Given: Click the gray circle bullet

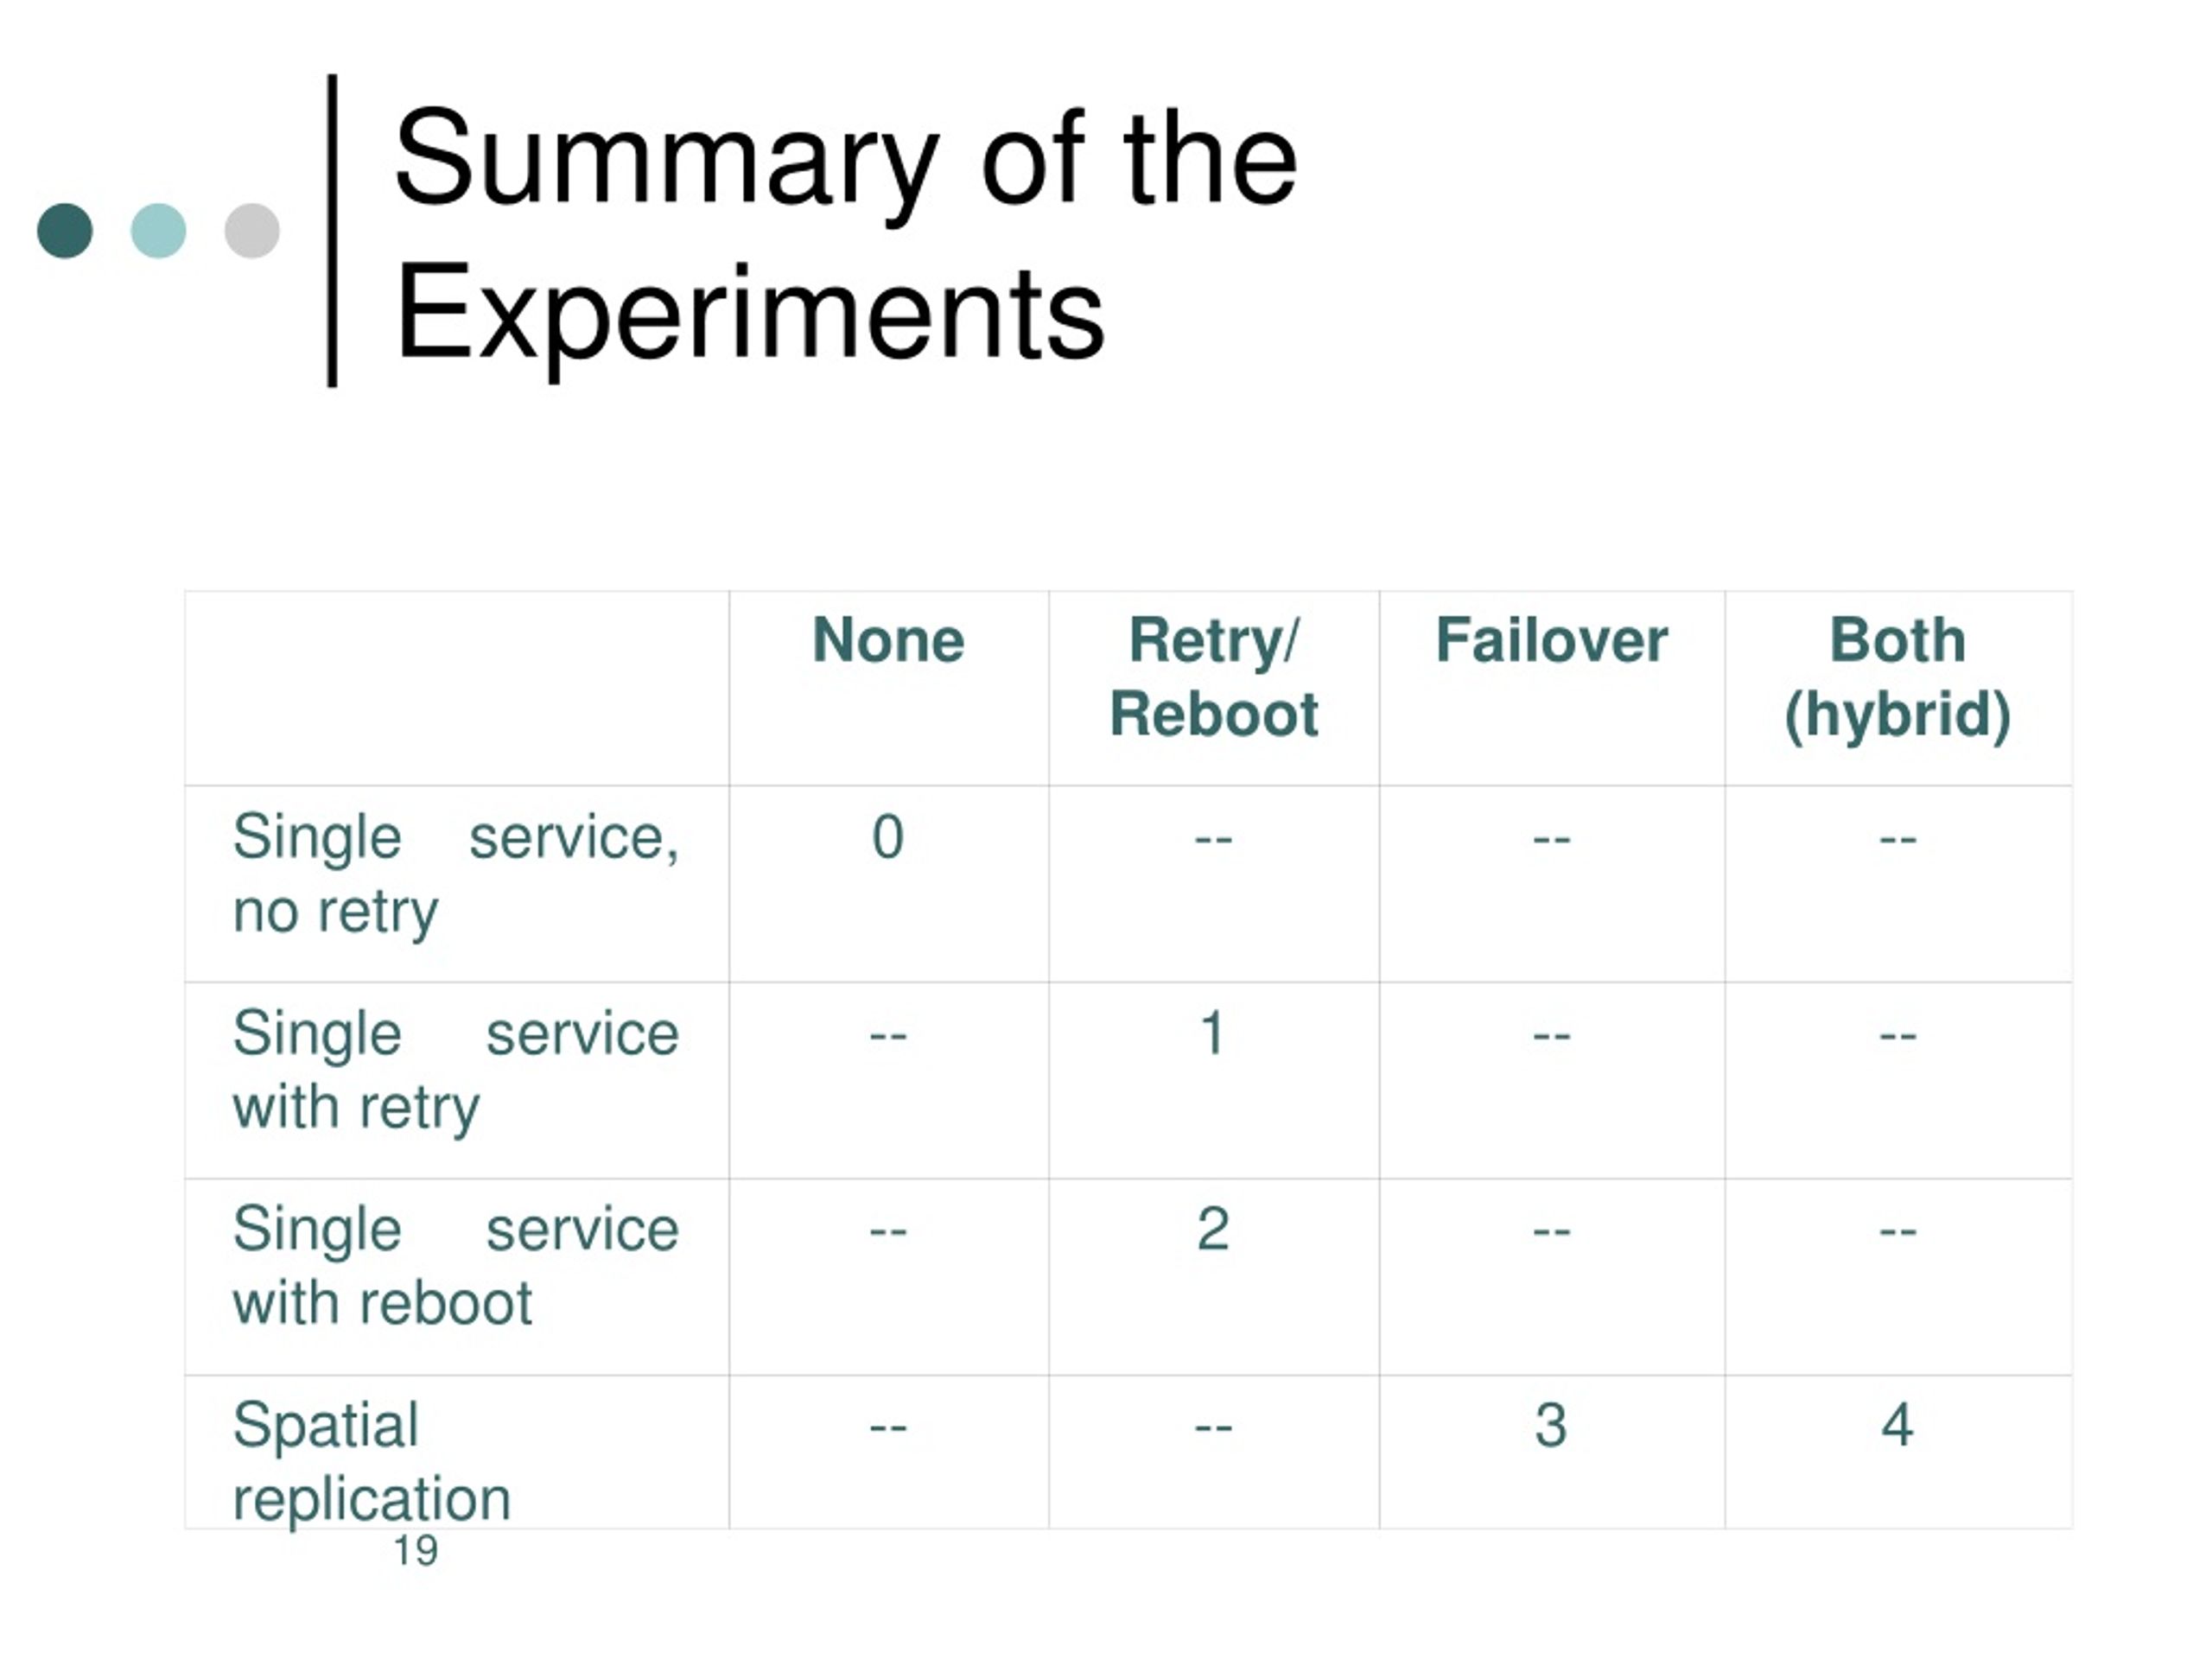Looking at the screenshot, I should coord(252,231).
